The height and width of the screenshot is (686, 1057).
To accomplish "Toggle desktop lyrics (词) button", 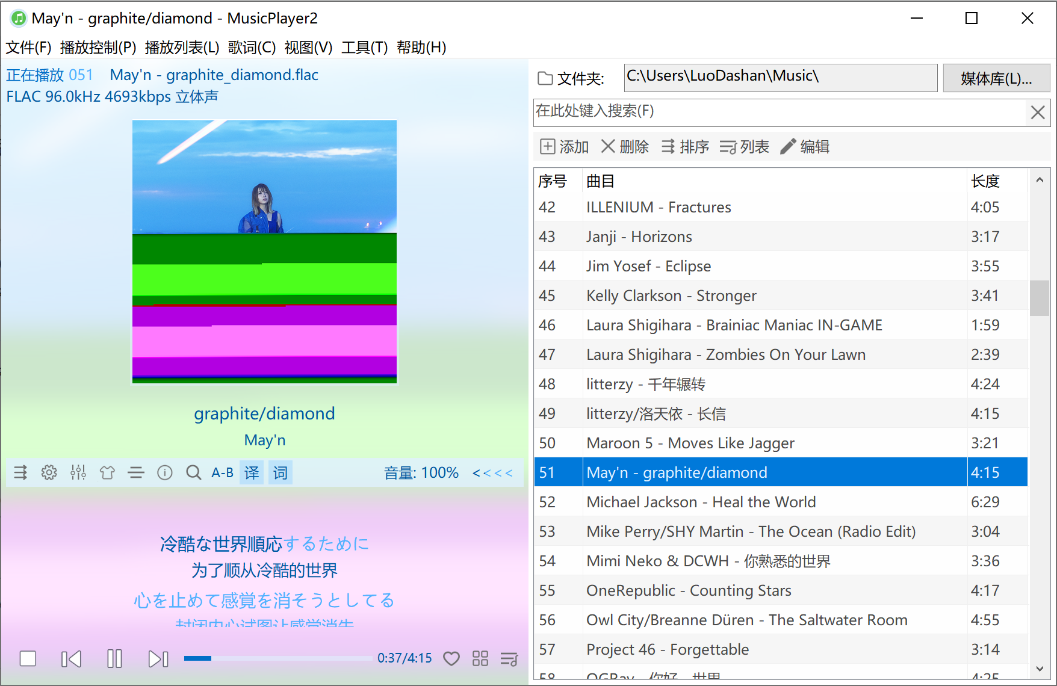I will tap(281, 472).
